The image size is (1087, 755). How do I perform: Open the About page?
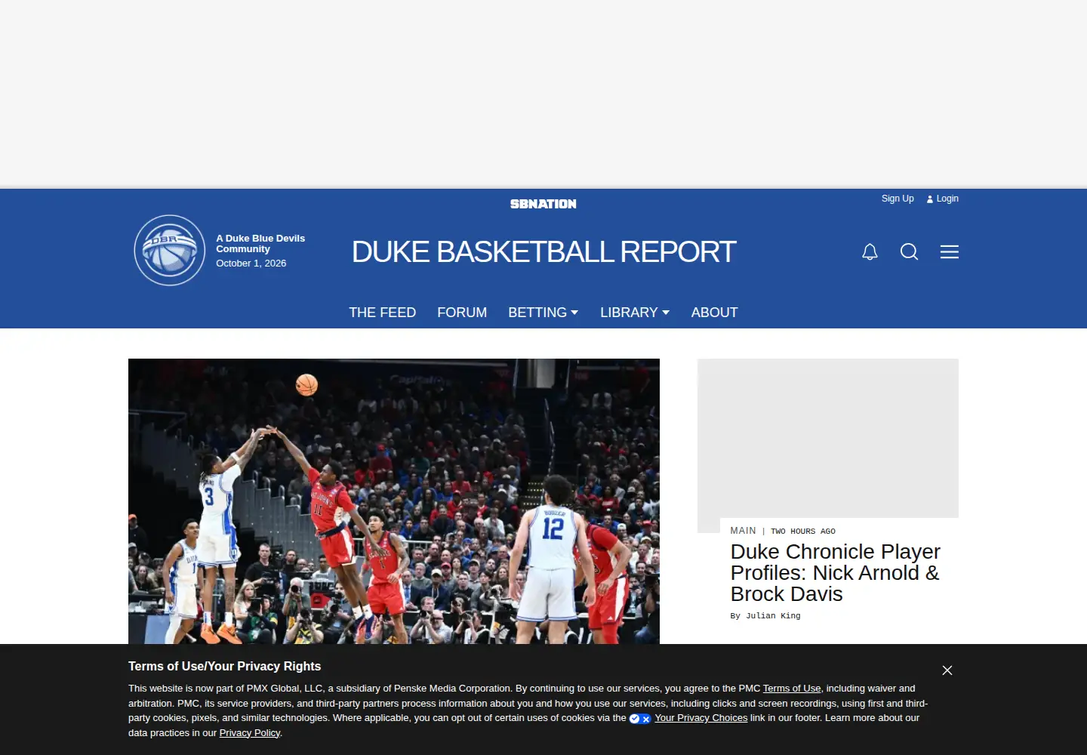pos(714,313)
